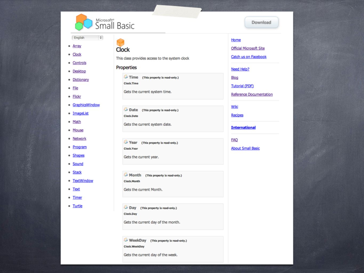
Task: Open the Flickr class link
Action: 77,97
